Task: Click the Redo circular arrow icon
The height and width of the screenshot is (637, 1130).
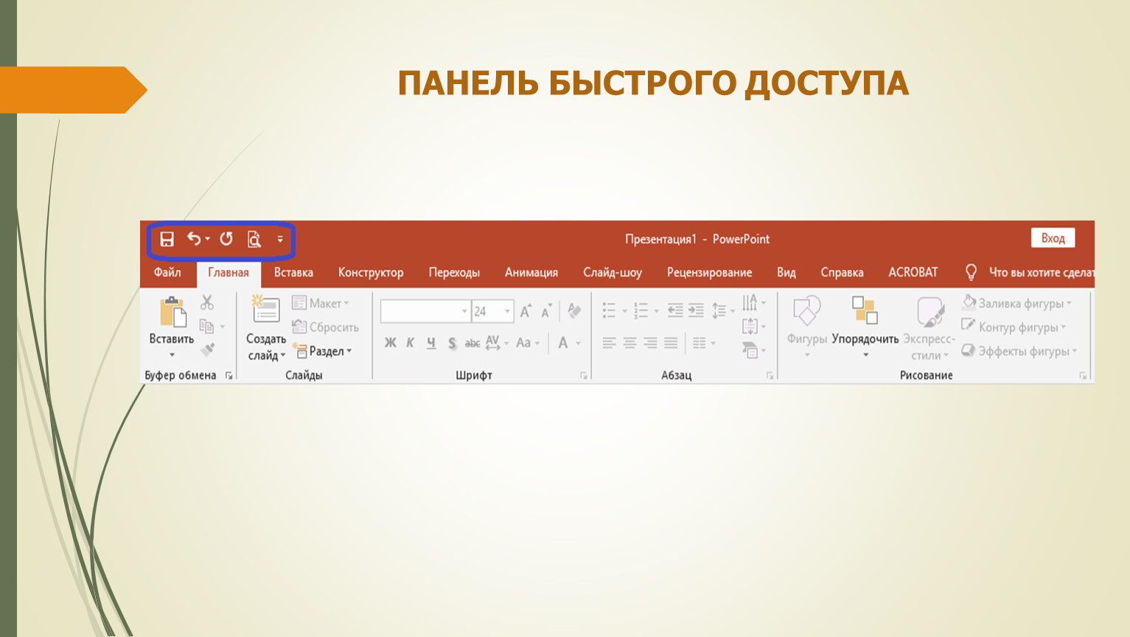Action: [x=226, y=238]
